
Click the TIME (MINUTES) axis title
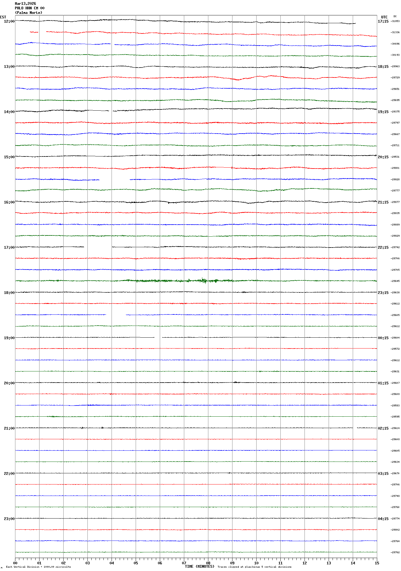[x=199, y=566]
